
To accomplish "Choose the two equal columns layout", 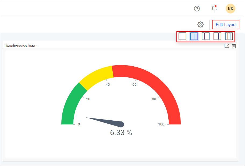I will (x=194, y=36).
